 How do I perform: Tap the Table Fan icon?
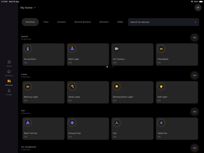click(161, 123)
